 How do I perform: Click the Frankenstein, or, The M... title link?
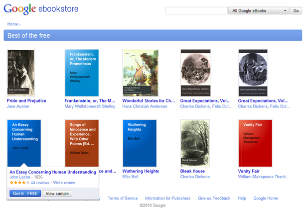coord(90,101)
